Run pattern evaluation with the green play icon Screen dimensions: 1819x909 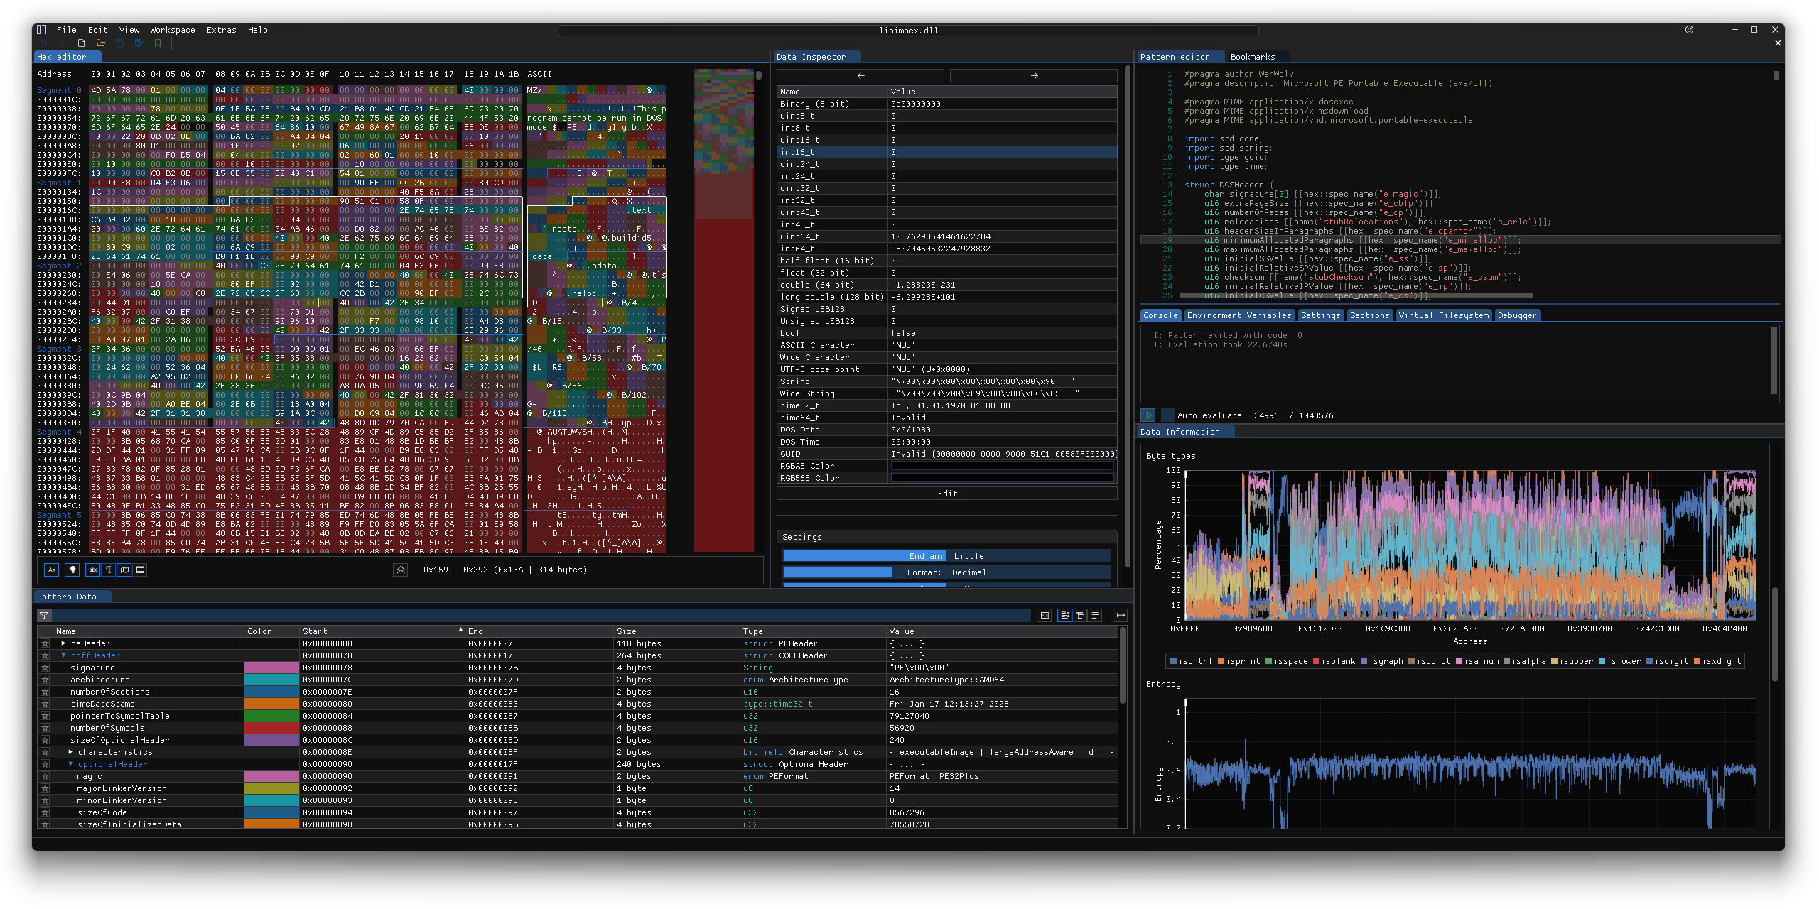click(x=1150, y=415)
